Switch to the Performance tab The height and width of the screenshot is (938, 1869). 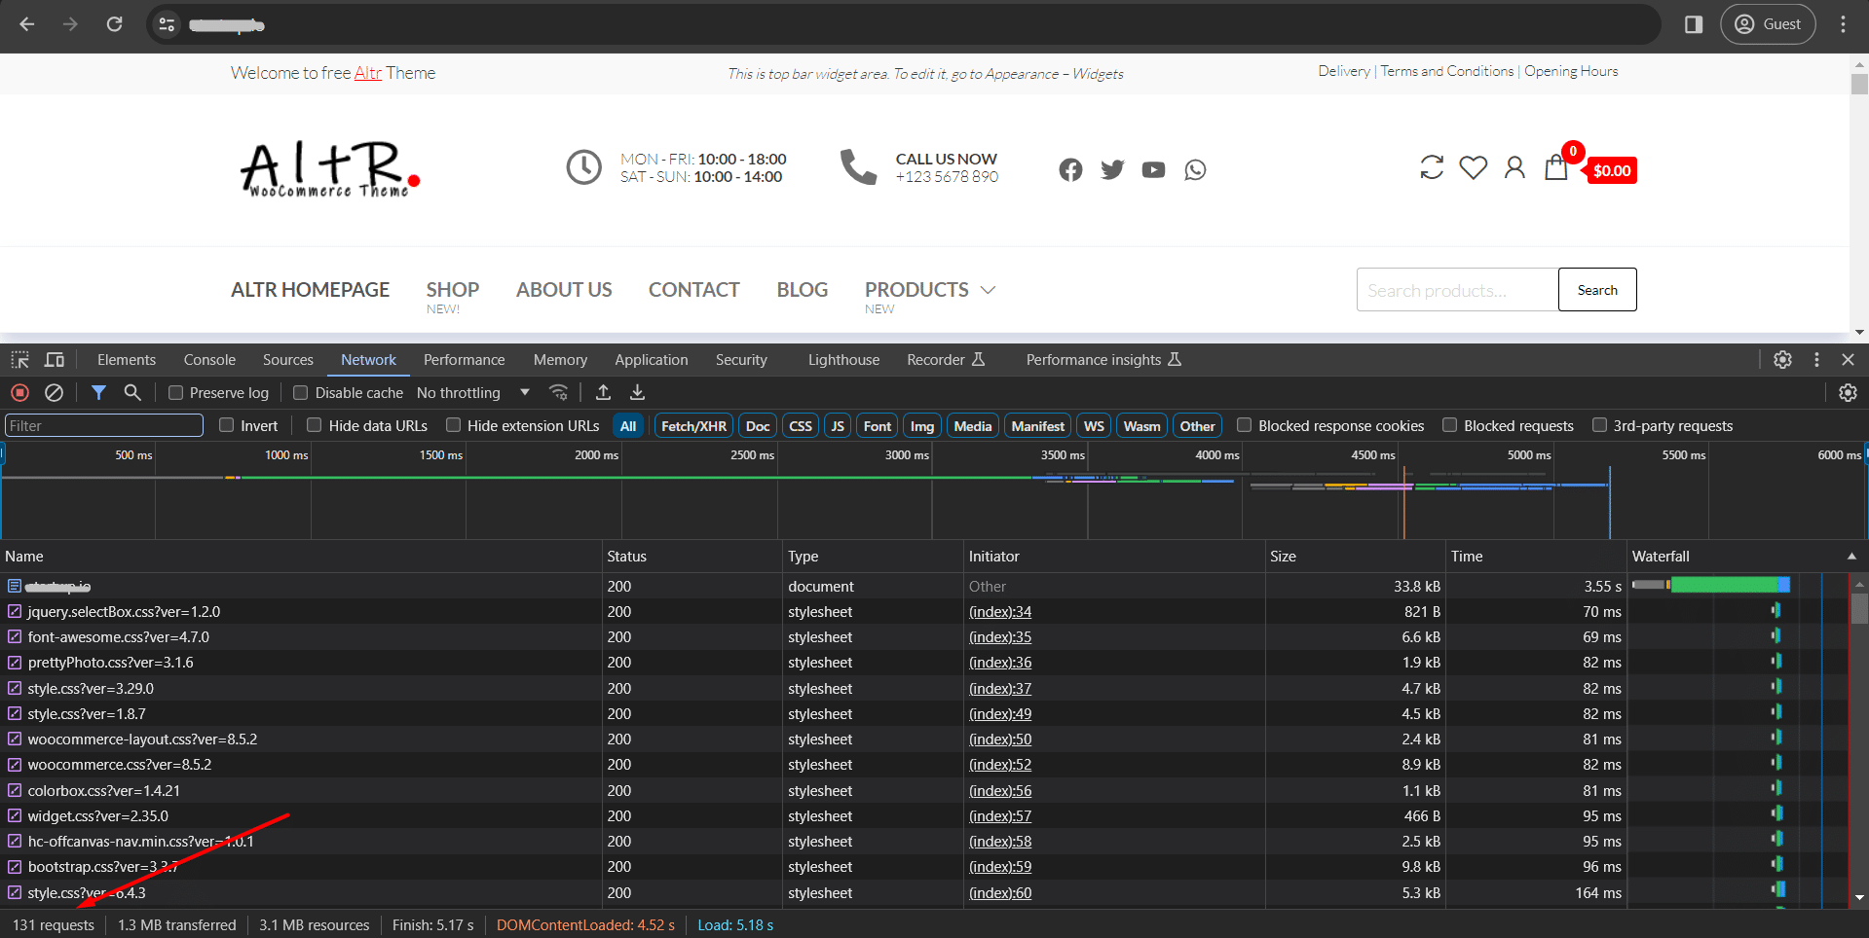tap(464, 359)
